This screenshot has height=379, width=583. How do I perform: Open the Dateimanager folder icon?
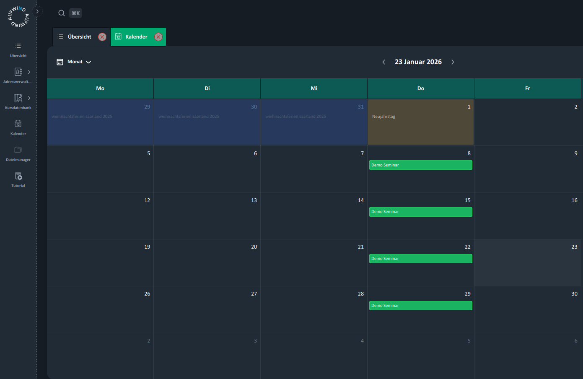(x=18, y=150)
